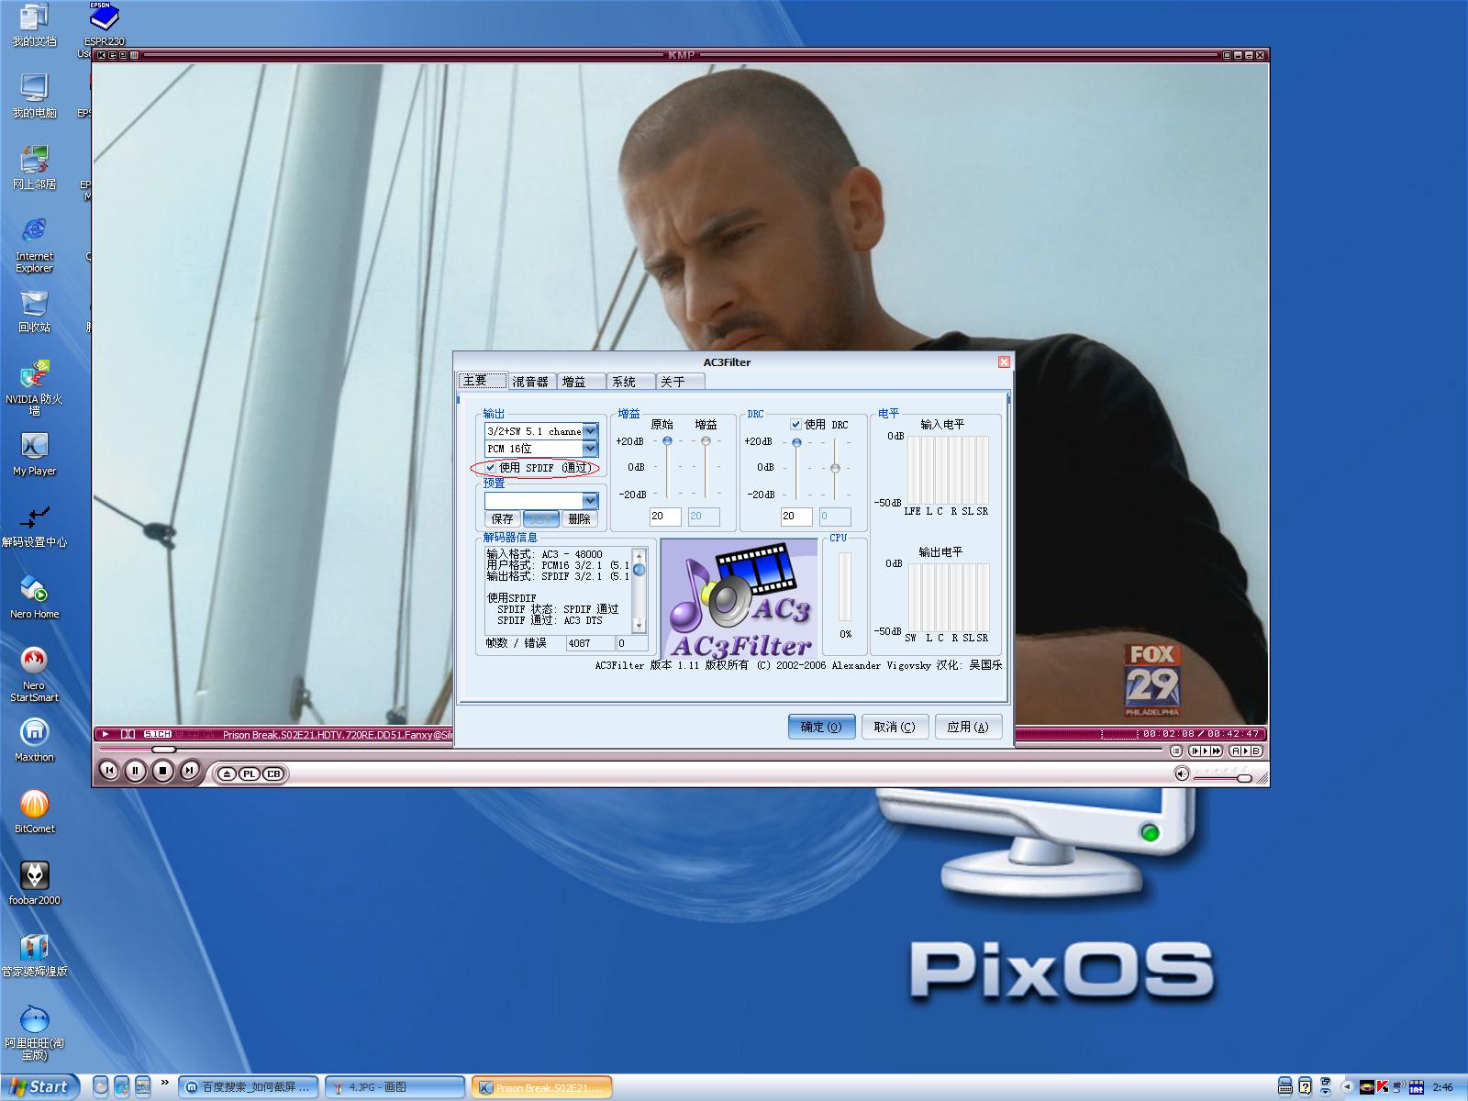Close the AC3Filter dialog
Screen dimensions: 1468x1101
(1004, 361)
